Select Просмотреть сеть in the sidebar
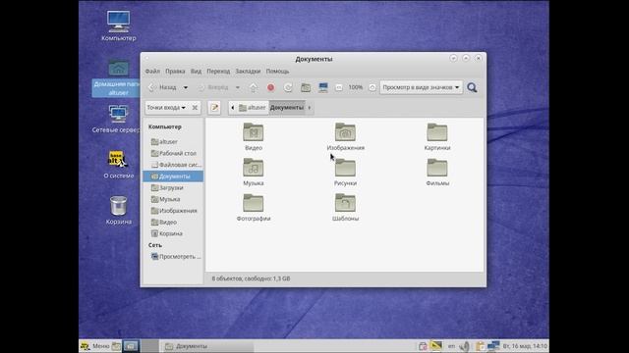 tap(173, 257)
